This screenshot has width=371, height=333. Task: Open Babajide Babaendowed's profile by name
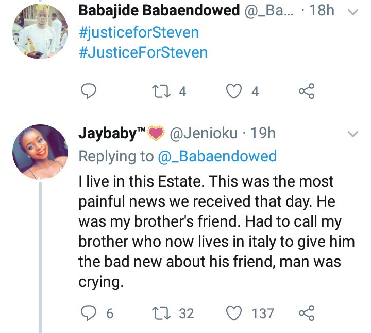pos(159,11)
